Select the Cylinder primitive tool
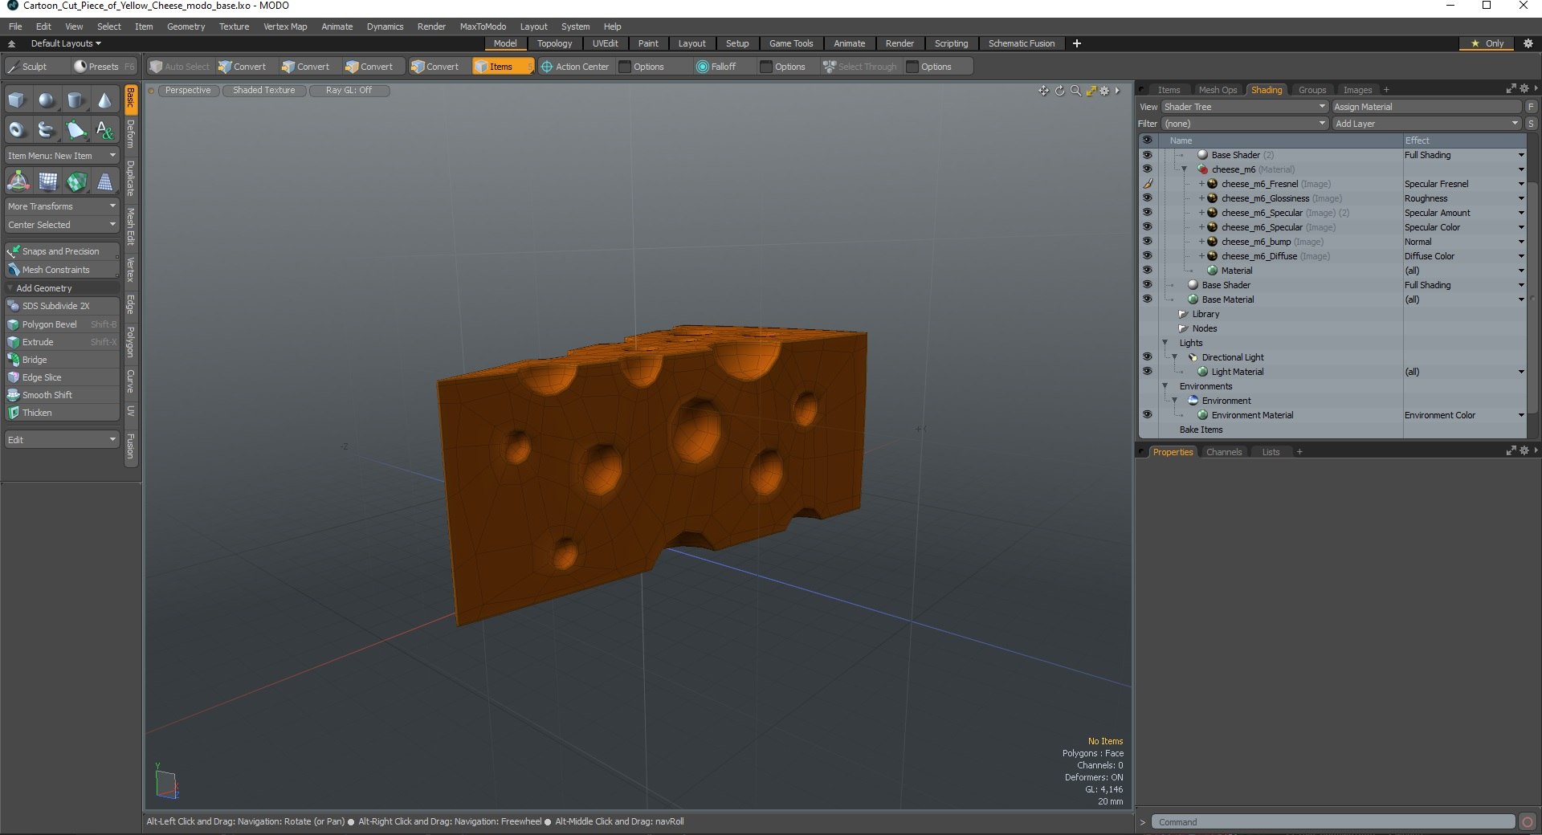1542x835 pixels. click(x=75, y=100)
